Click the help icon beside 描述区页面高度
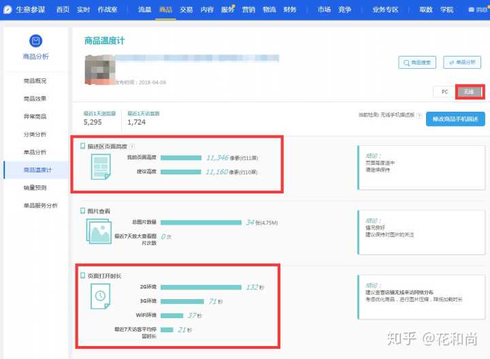The height and width of the screenshot is (359, 490). [132, 146]
